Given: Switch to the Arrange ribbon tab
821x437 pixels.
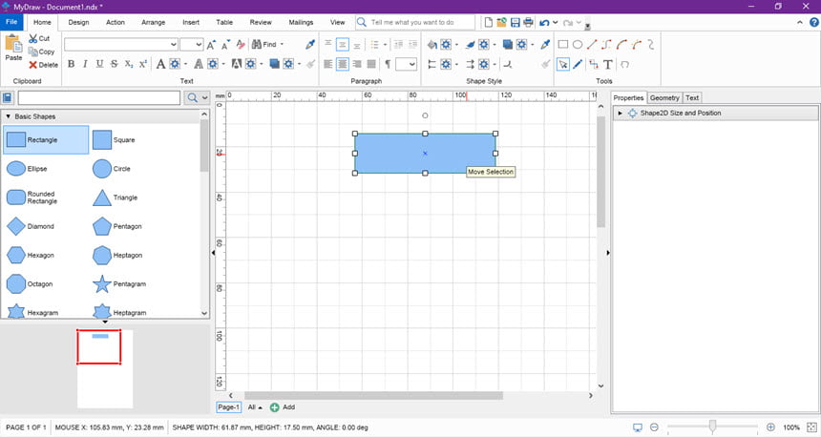Looking at the screenshot, I should [x=154, y=23].
